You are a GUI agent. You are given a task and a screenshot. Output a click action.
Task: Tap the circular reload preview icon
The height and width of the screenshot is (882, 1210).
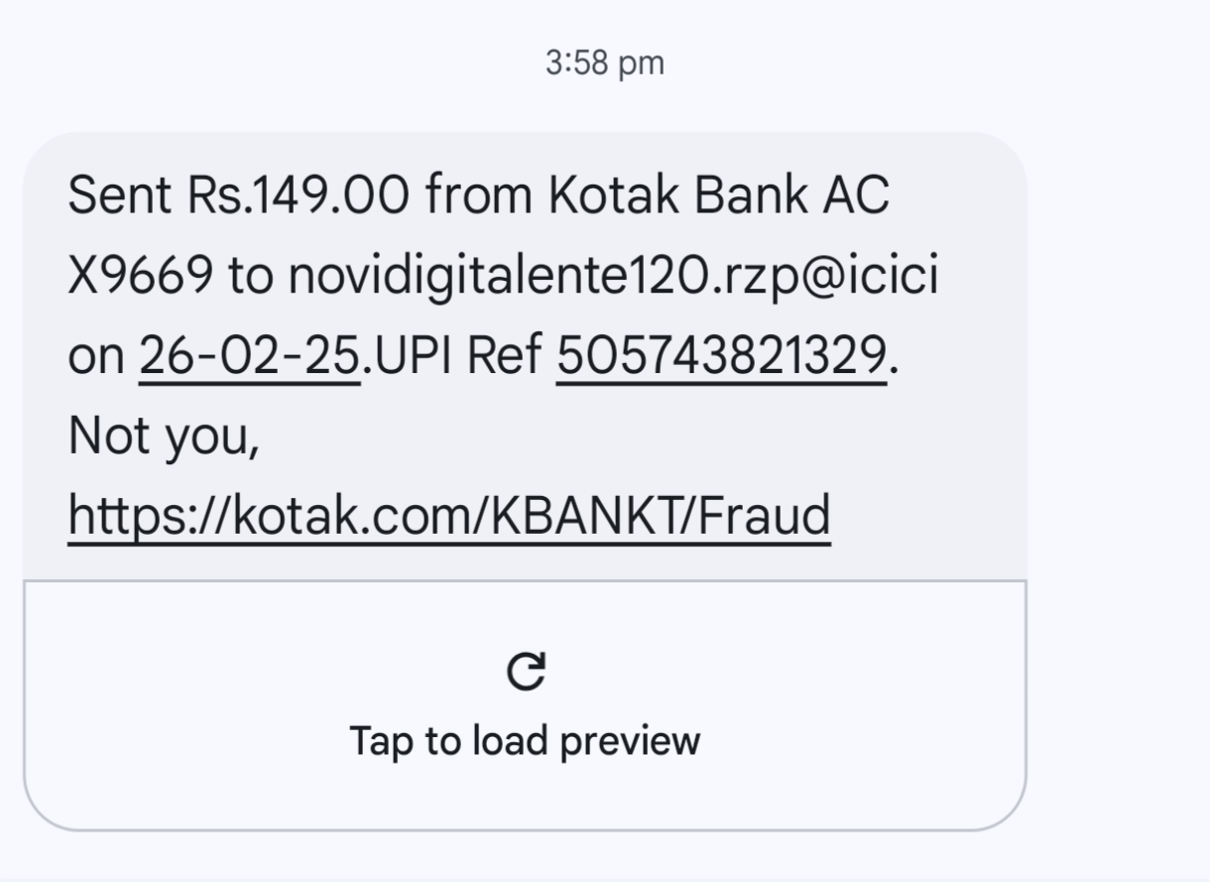(525, 672)
